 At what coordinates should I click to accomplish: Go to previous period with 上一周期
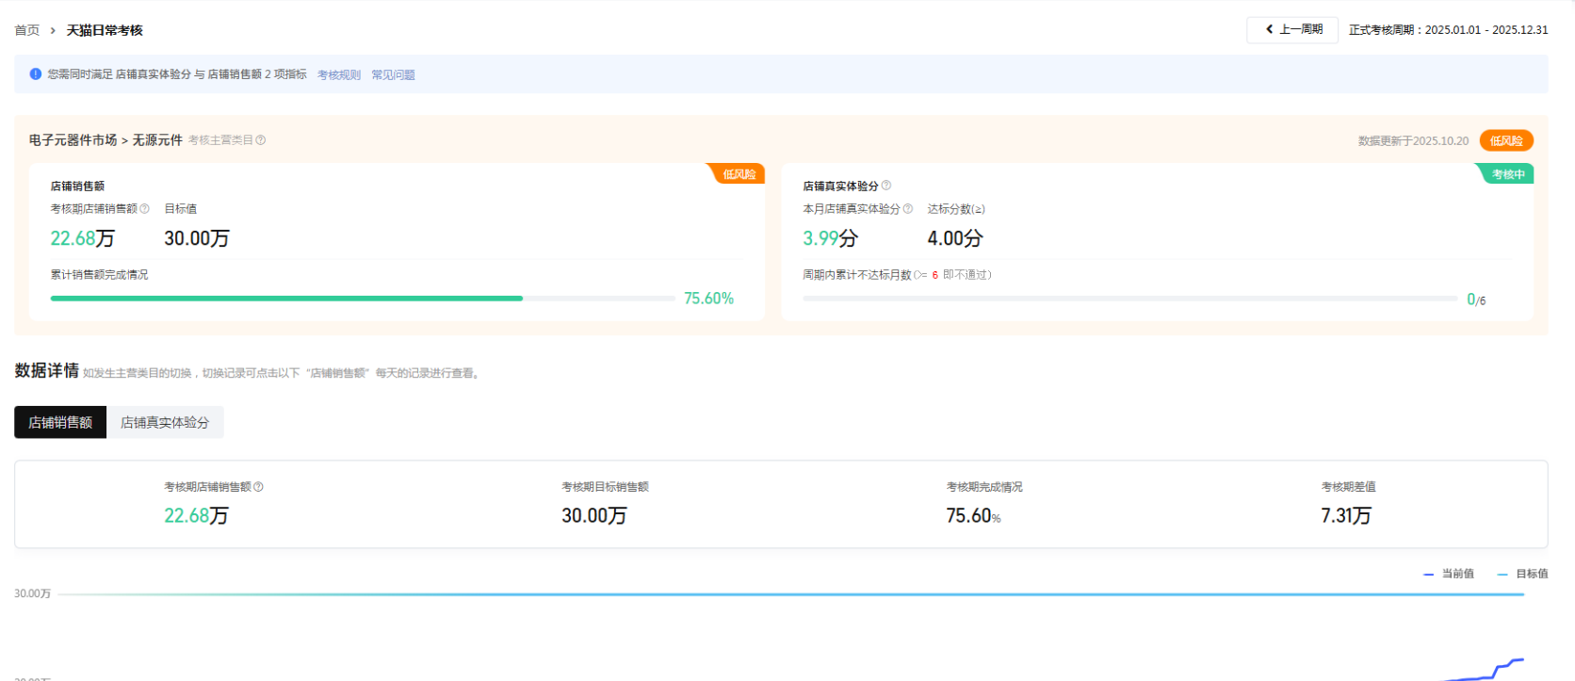coord(1292,30)
